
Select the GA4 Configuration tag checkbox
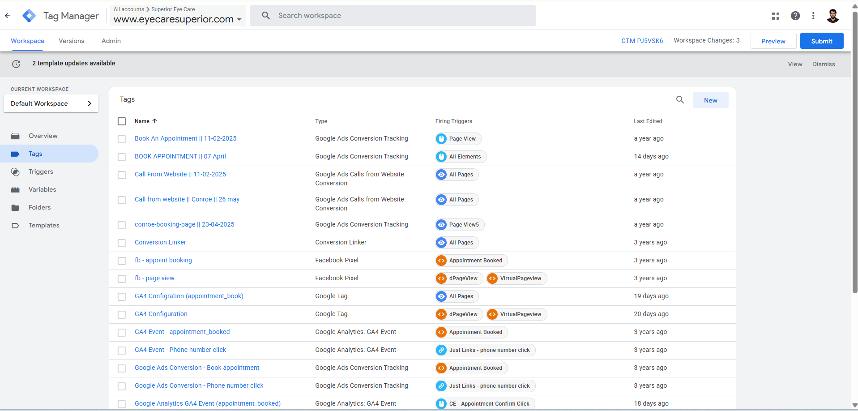122,315
